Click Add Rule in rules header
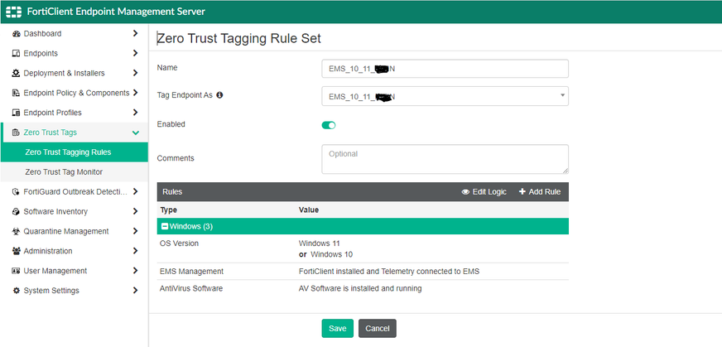Image resolution: width=722 pixels, height=347 pixels. 540,192
